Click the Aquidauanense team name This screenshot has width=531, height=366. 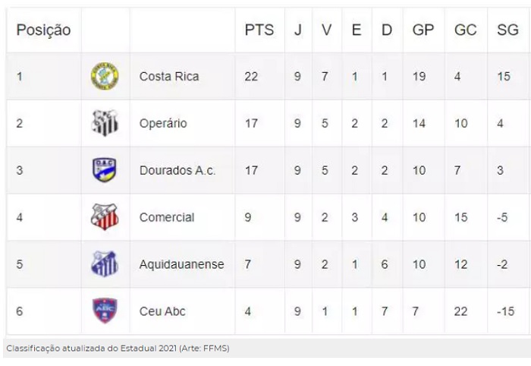click(x=182, y=264)
